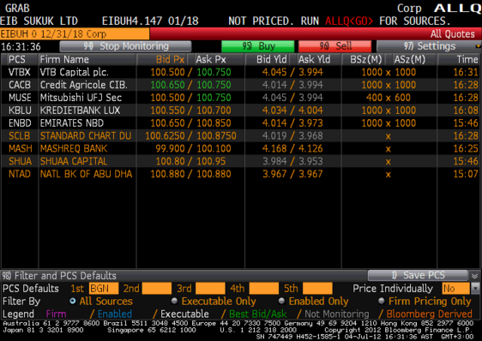The image size is (482, 341).
Task: Collapse the Filter and PCS Defaults panel
Action: pyautogui.click(x=475, y=276)
